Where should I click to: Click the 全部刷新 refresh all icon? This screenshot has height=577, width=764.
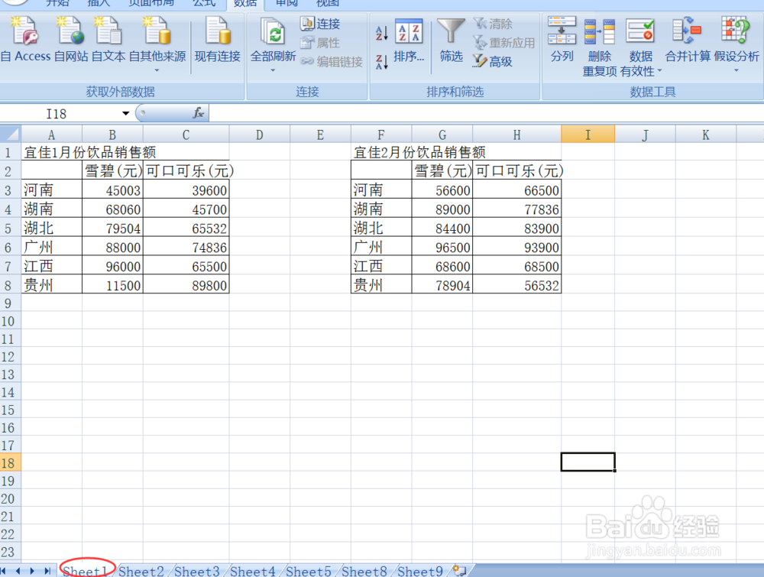273,32
